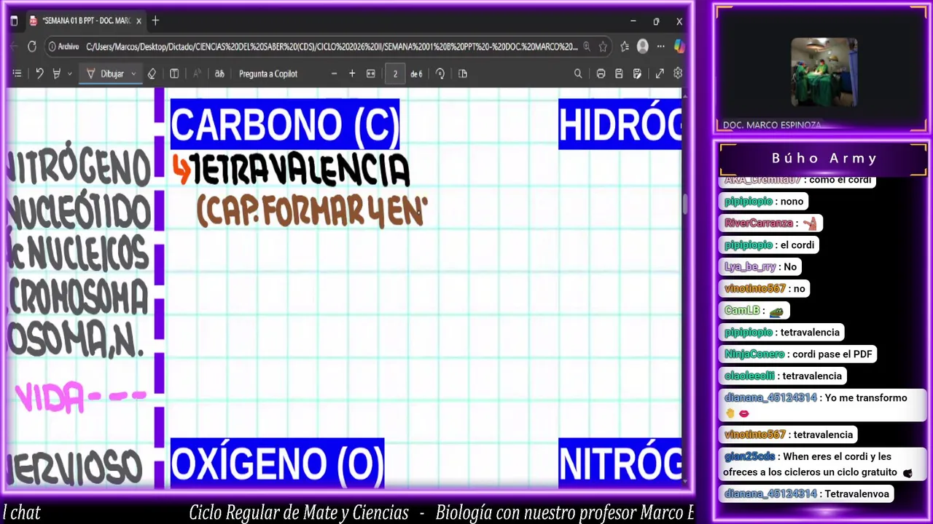Click the fit to width icon
Screen dimensions: 933x524
click(x=370, y=74)
